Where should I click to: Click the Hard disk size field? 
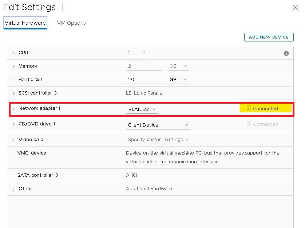click(144, 79)
